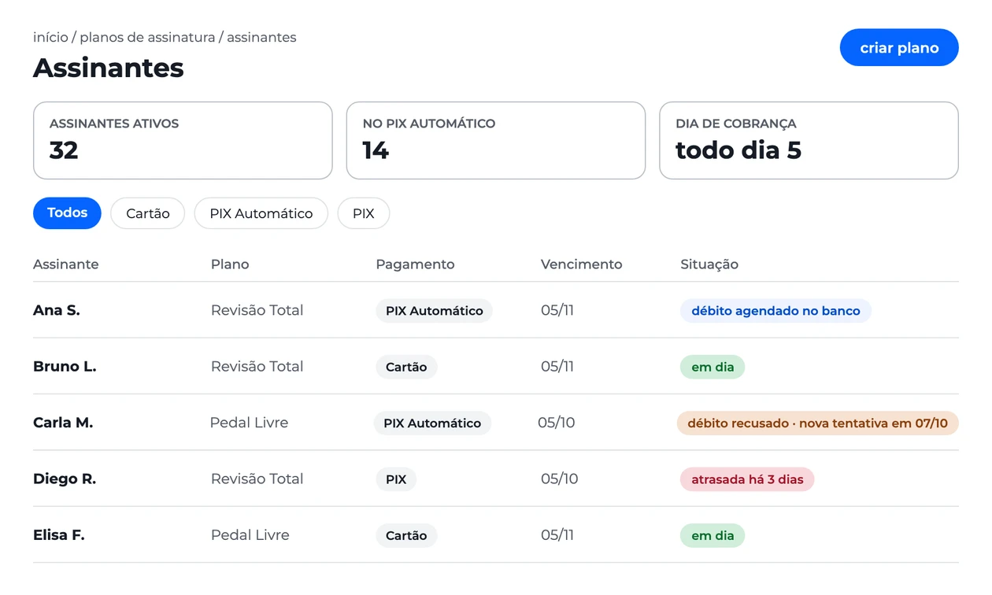Click "em dia" status in Bruno L. row
This screenshot has width=992, height=595.
713,367
